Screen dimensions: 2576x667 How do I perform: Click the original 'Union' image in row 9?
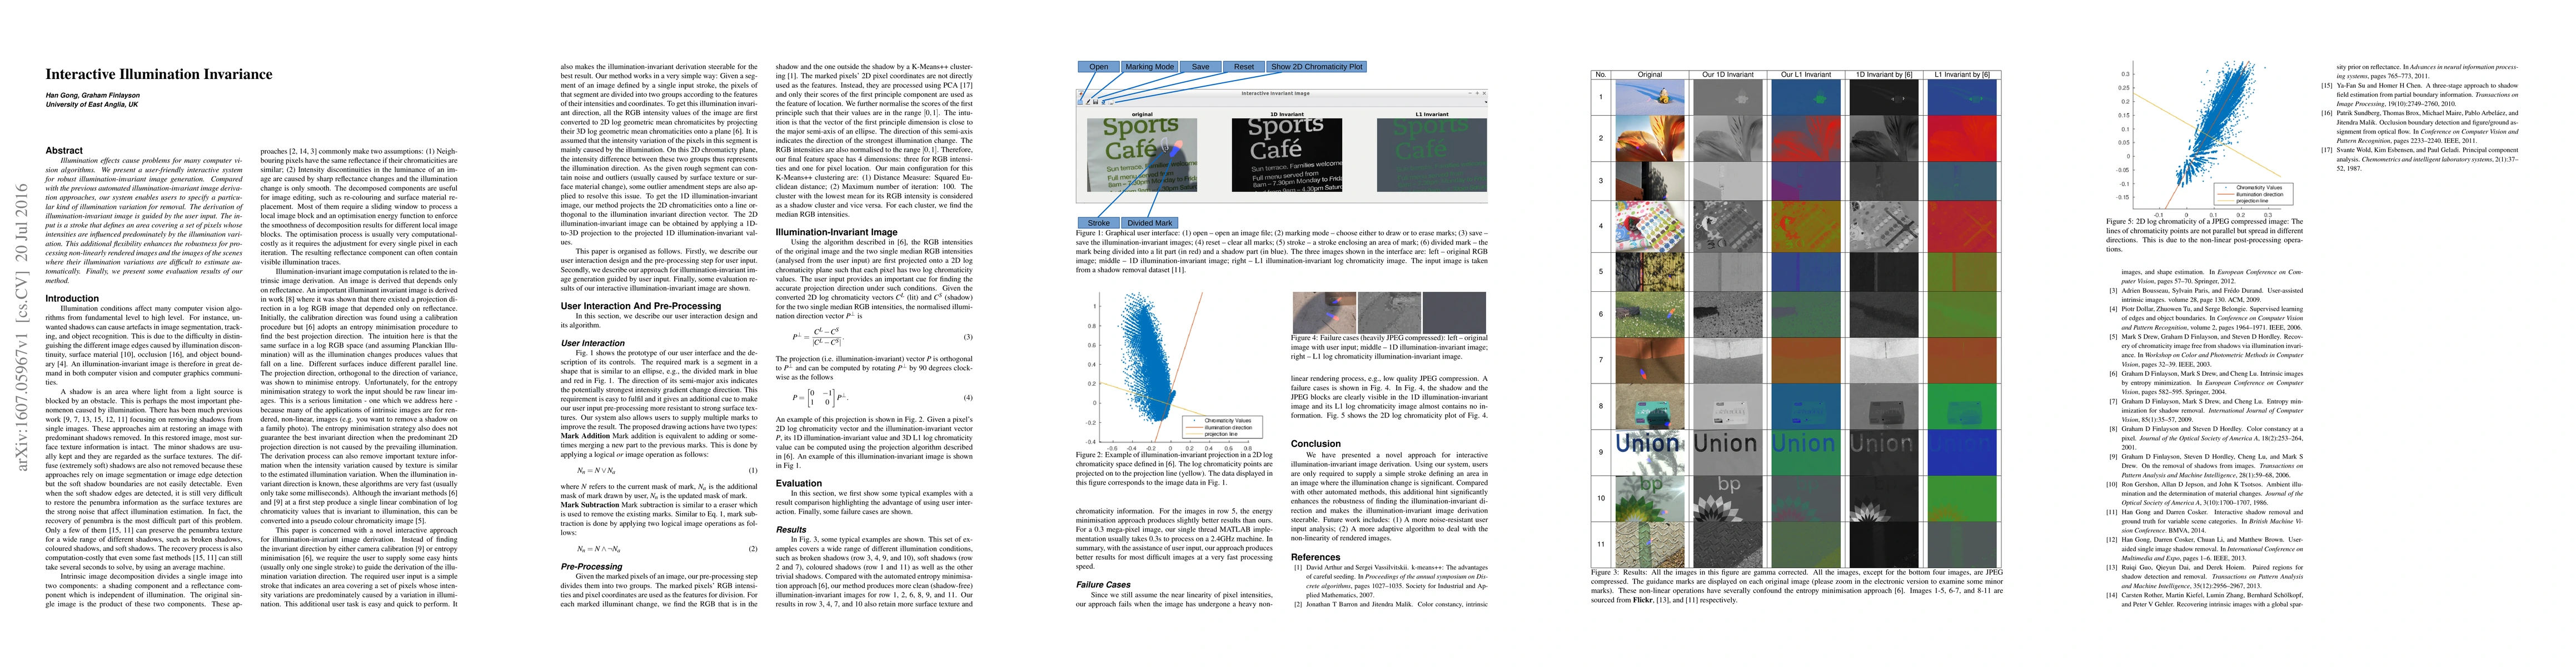(1649, 453)
